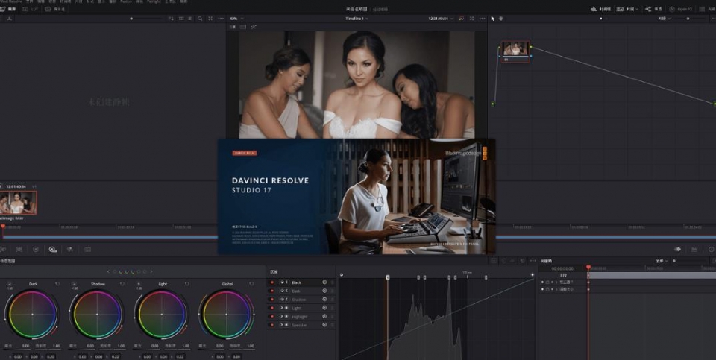Image resolution: width=716 pixels, height=360 pixels.
Task: Click falloff icon on Specular zone row
Action: click(324, 325)
